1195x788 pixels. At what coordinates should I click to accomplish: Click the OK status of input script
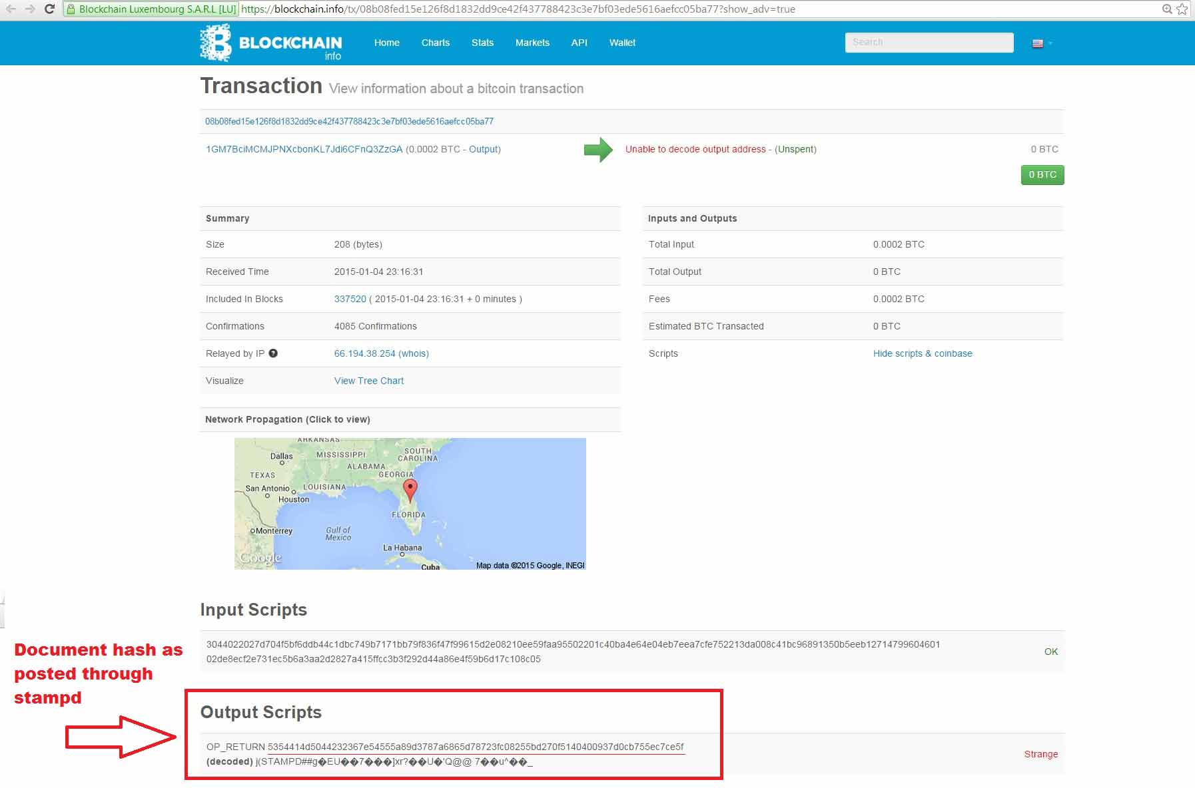1051,652
